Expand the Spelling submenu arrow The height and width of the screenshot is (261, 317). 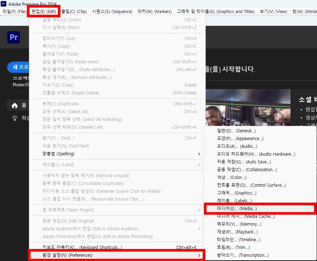click(x=199, y=154)
